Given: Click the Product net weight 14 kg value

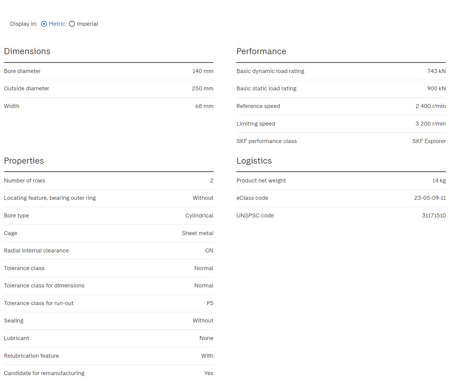Looking at the screenshot, I should tap(439, 181).
